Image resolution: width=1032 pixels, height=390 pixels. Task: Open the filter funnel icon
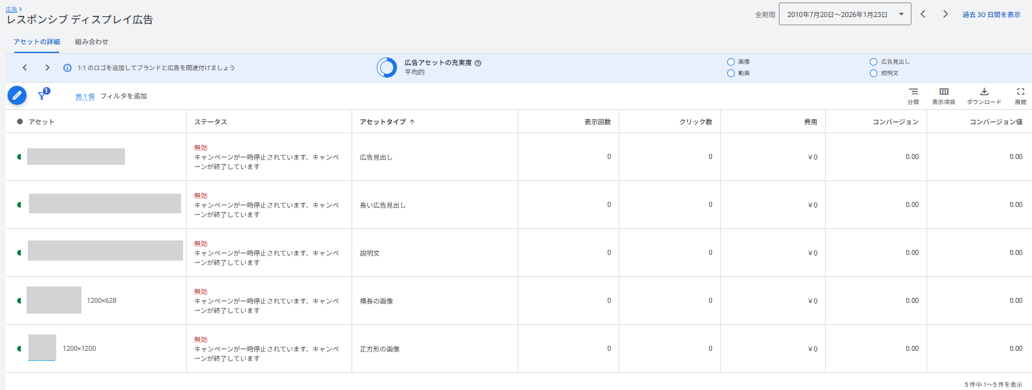[42, 95]
